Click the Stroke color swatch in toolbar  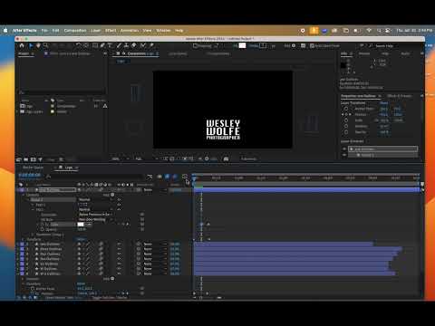click(x=263, y=45)
